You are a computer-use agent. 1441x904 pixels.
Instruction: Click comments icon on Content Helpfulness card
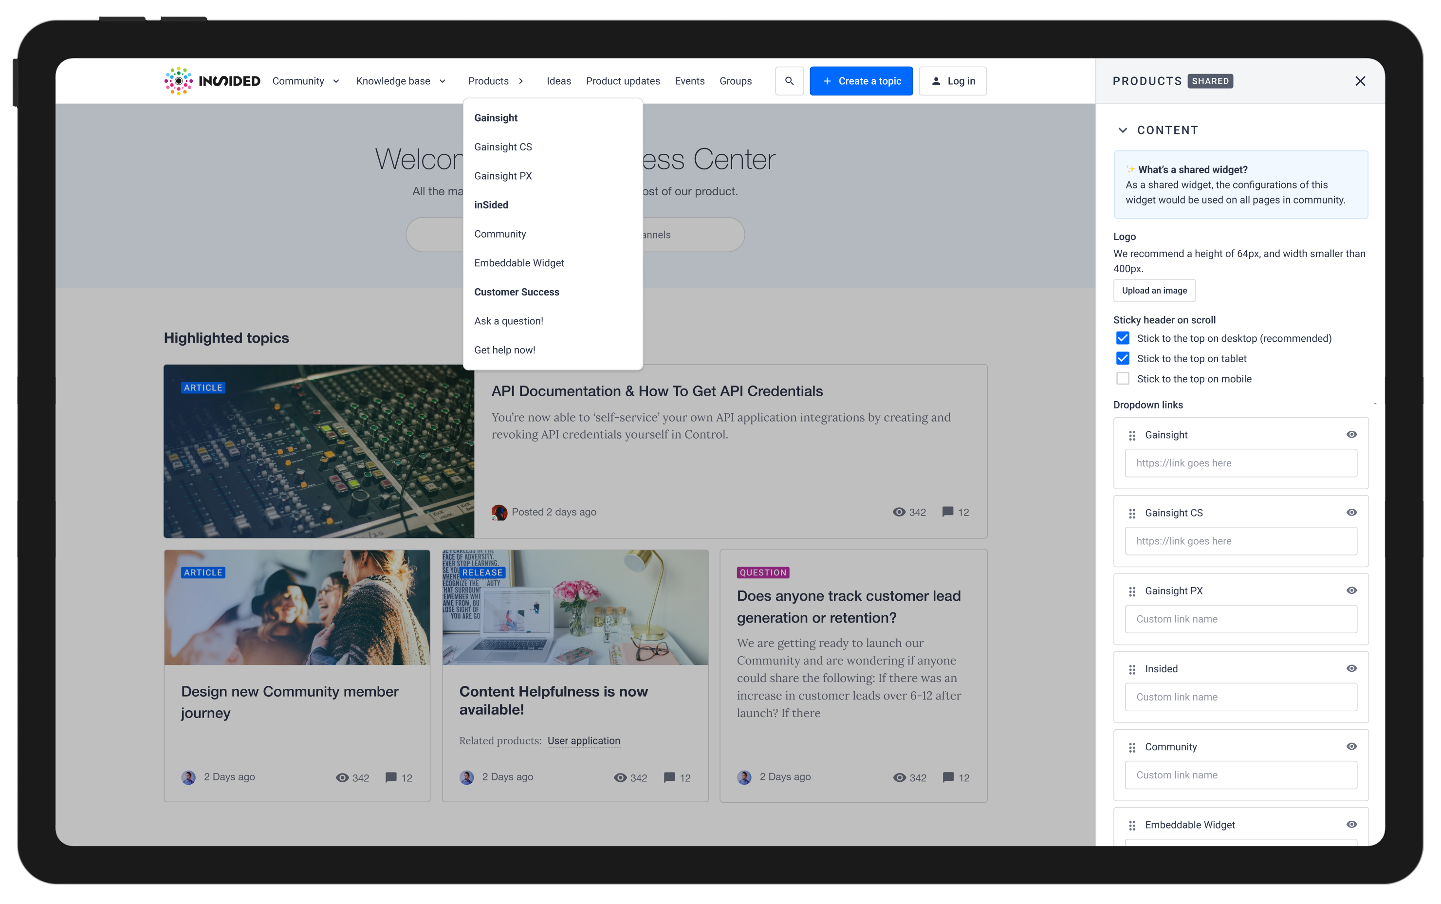click(x=670, y=777)
